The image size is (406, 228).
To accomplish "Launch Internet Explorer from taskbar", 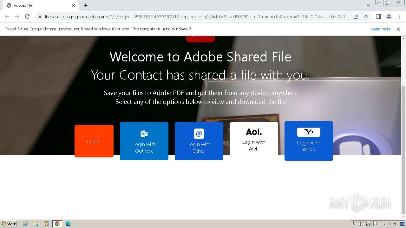I will 25,224.
